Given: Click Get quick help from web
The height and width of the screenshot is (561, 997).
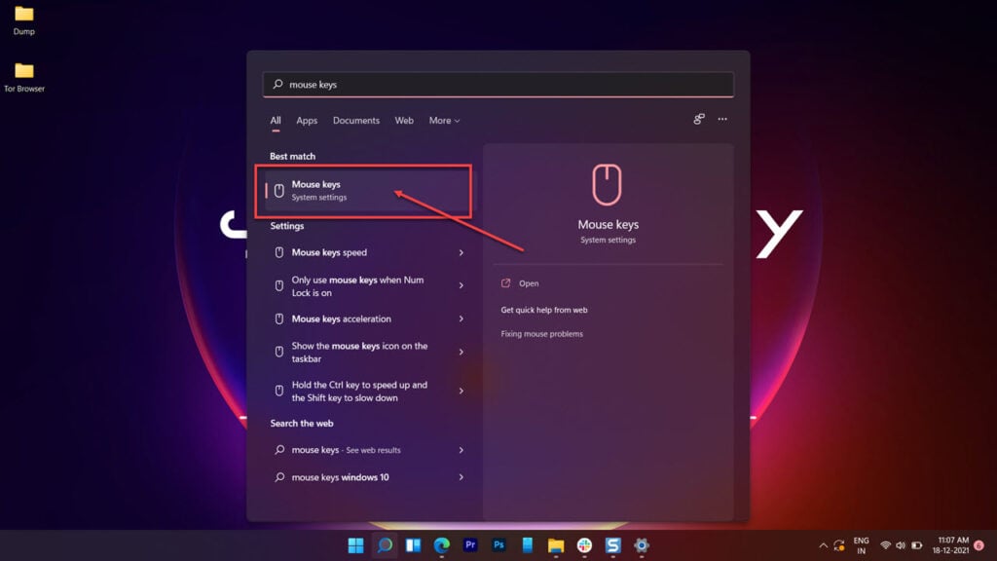Looking at the screenshot, I should point(544,310).
